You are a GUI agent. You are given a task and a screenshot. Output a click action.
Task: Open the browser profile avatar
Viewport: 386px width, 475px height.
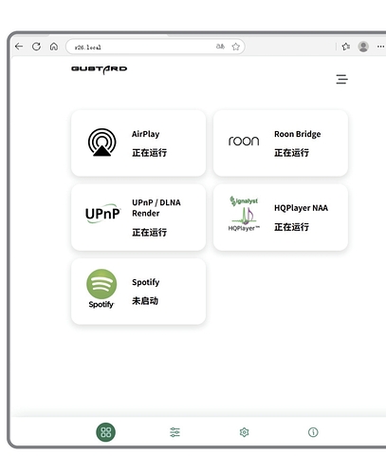pos(363,47)
